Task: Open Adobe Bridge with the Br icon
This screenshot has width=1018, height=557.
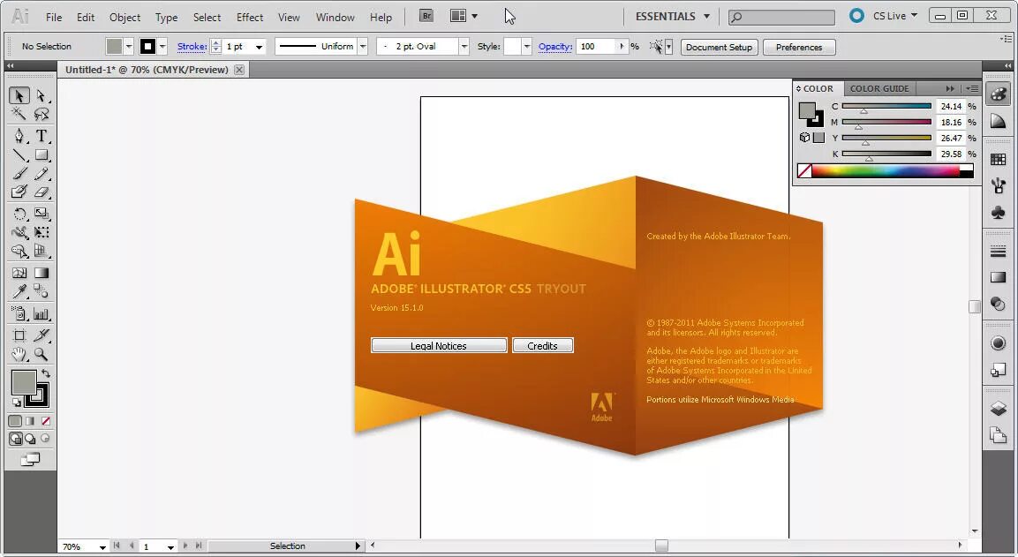Action: (x=426, y=16)
